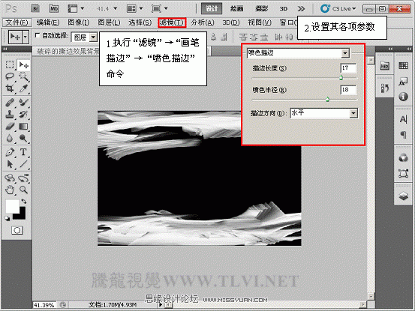Open the tool preset picker arrow
This screenshot has height=311, width=415.
coord(26,37)
